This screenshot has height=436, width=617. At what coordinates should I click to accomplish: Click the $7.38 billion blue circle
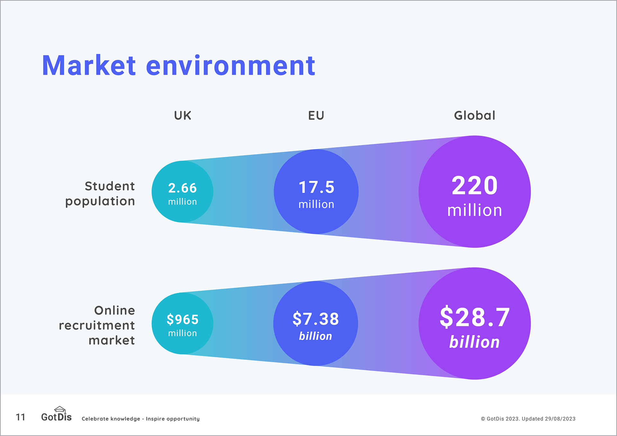pyautogui.click(x=316, y=324)
